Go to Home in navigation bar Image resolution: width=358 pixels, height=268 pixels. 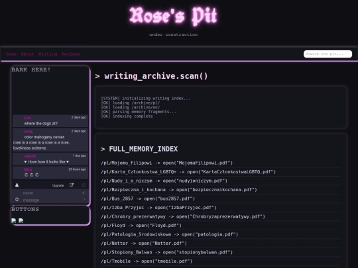11,54
